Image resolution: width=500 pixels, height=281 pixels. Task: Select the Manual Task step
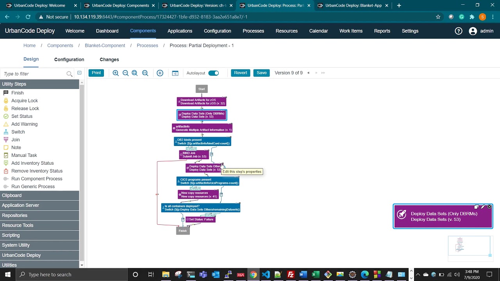click(x=24, y=155)
